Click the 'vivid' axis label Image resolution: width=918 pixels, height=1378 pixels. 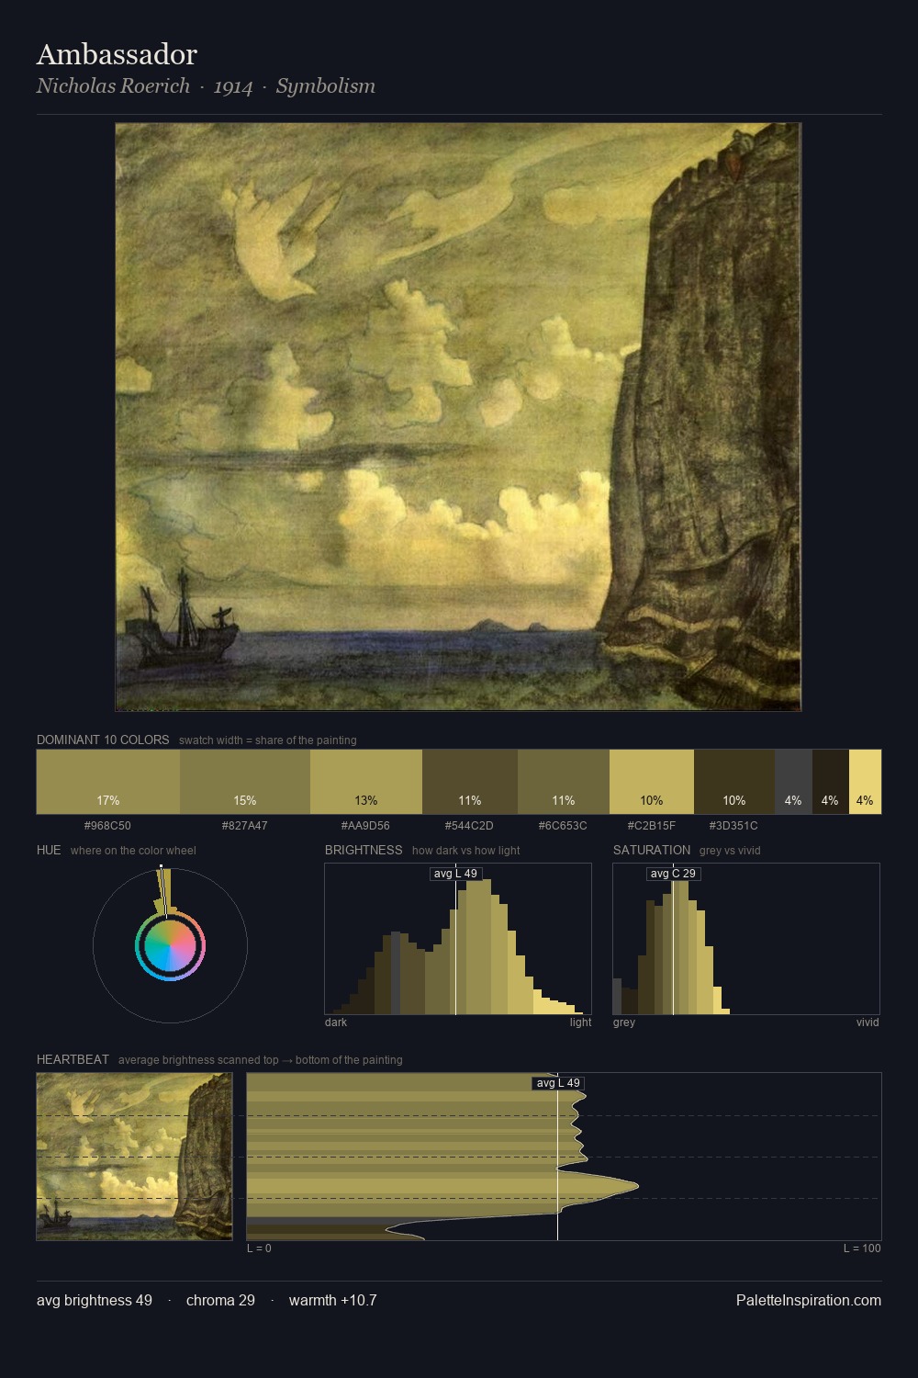pyautogui.click(x=868, y=1022)
